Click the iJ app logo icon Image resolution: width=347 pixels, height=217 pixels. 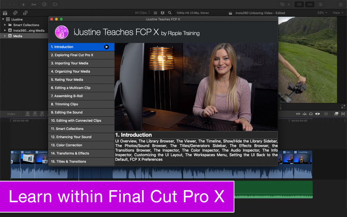coord(62,32)
